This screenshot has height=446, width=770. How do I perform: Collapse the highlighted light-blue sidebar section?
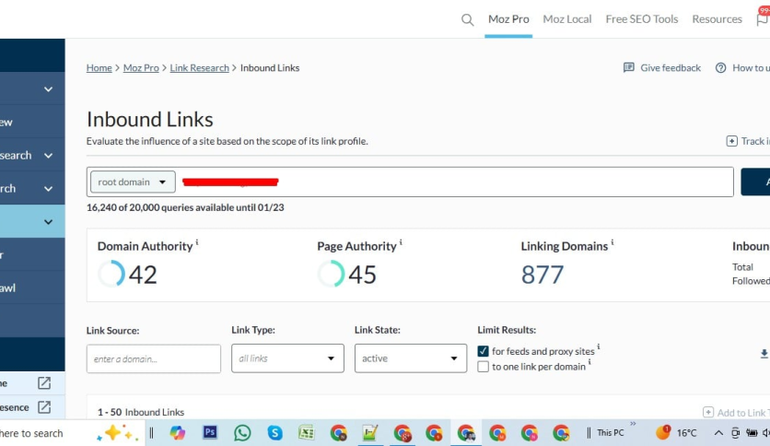48,222
